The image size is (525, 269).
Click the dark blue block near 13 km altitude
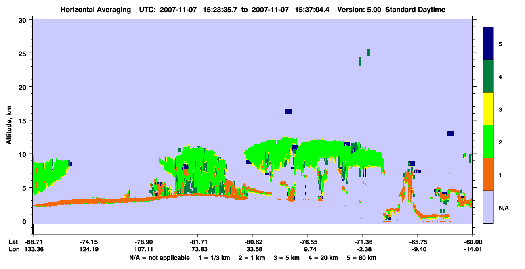tap(450, 134)
